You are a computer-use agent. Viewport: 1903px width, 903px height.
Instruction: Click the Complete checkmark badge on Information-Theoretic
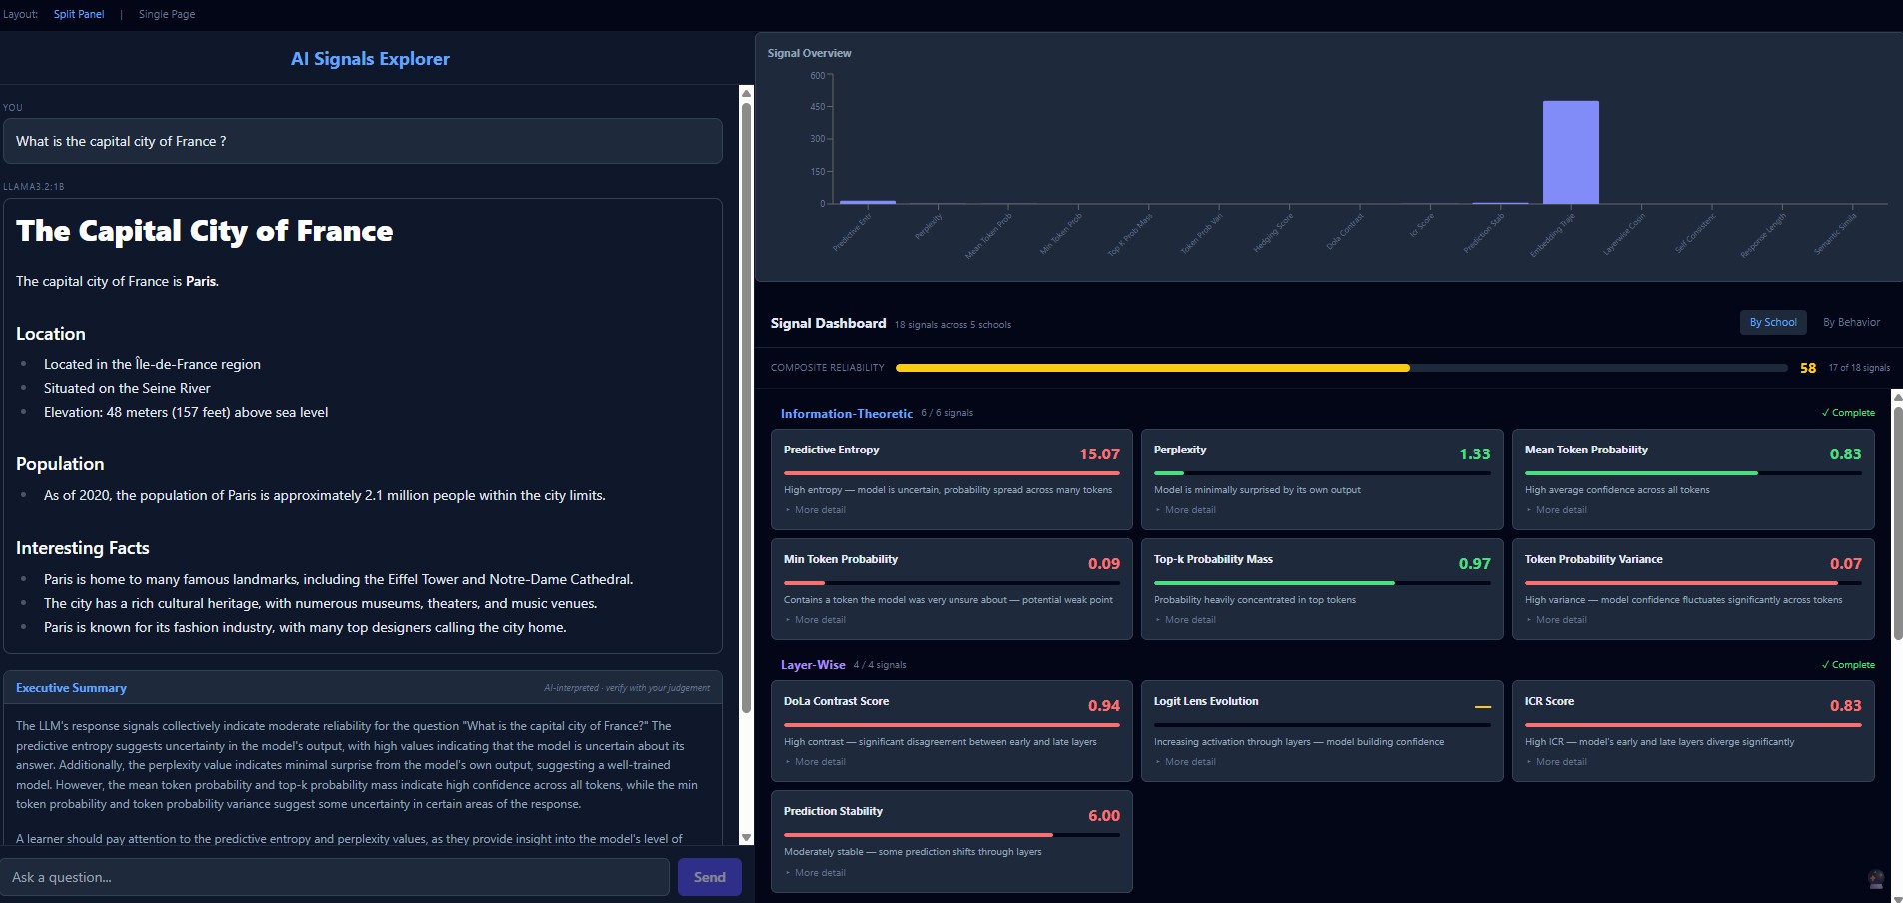(x=1848, y=412)
